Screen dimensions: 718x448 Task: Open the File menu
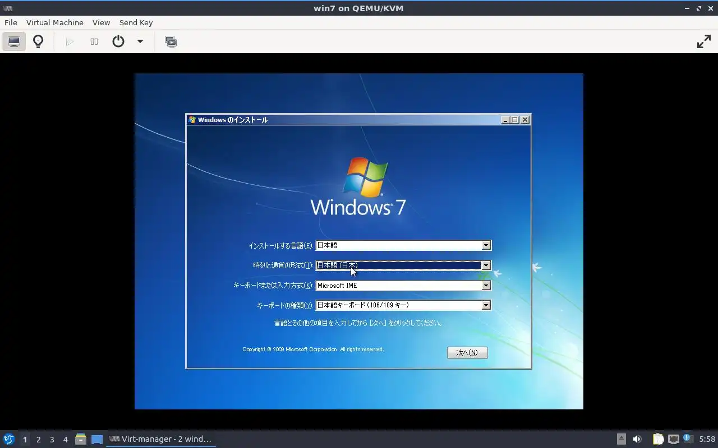point(11,22)
